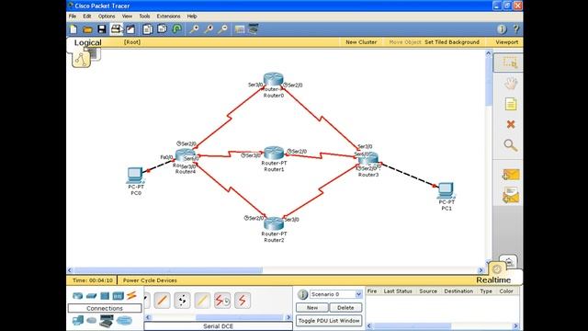588x331 pixels.
Task: Open the Options menu
Action: [x=107, y=17]
